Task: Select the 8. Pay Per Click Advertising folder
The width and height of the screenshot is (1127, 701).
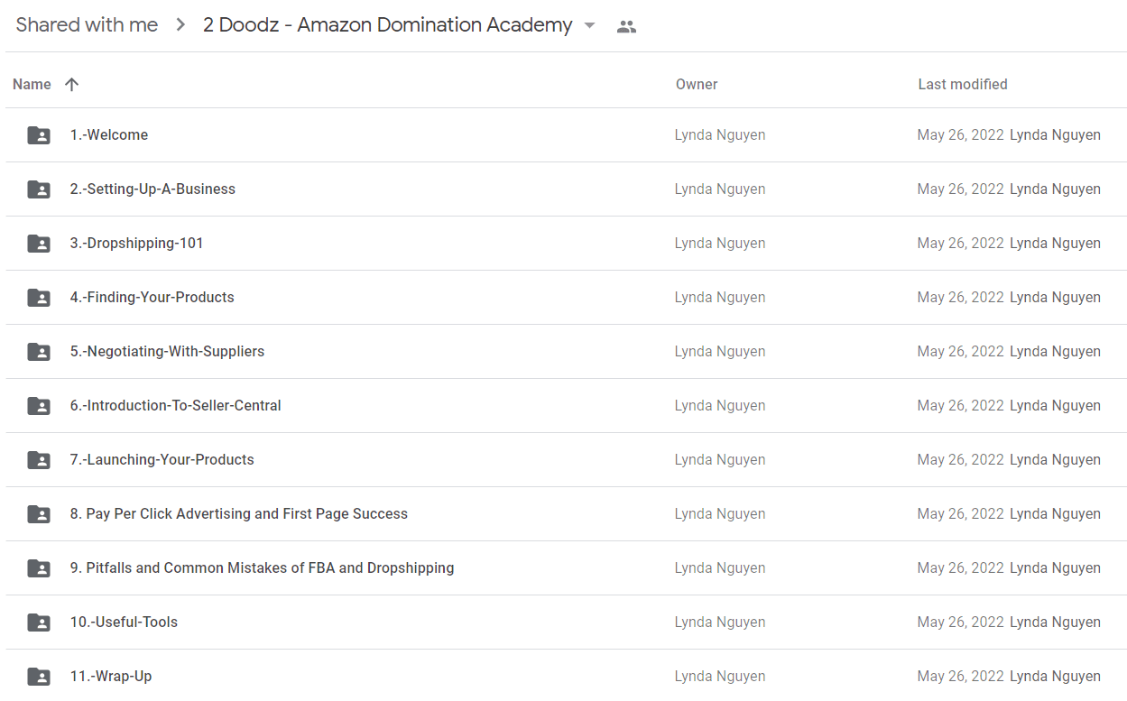Action: [566, 514]
